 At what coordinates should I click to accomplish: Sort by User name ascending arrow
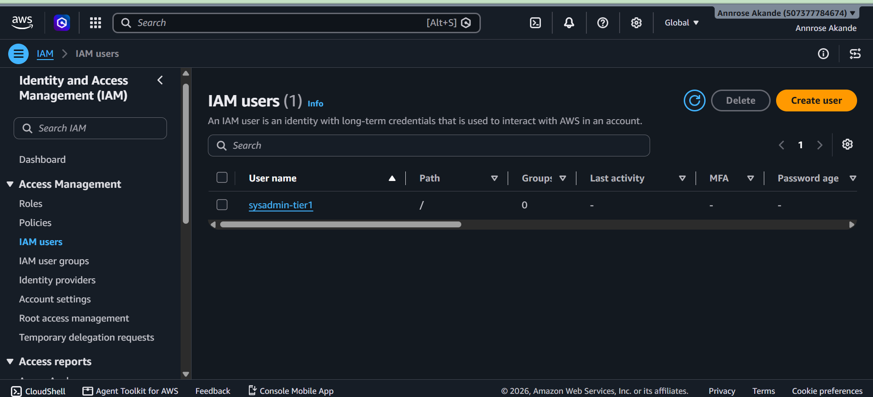tap(392, 178)
